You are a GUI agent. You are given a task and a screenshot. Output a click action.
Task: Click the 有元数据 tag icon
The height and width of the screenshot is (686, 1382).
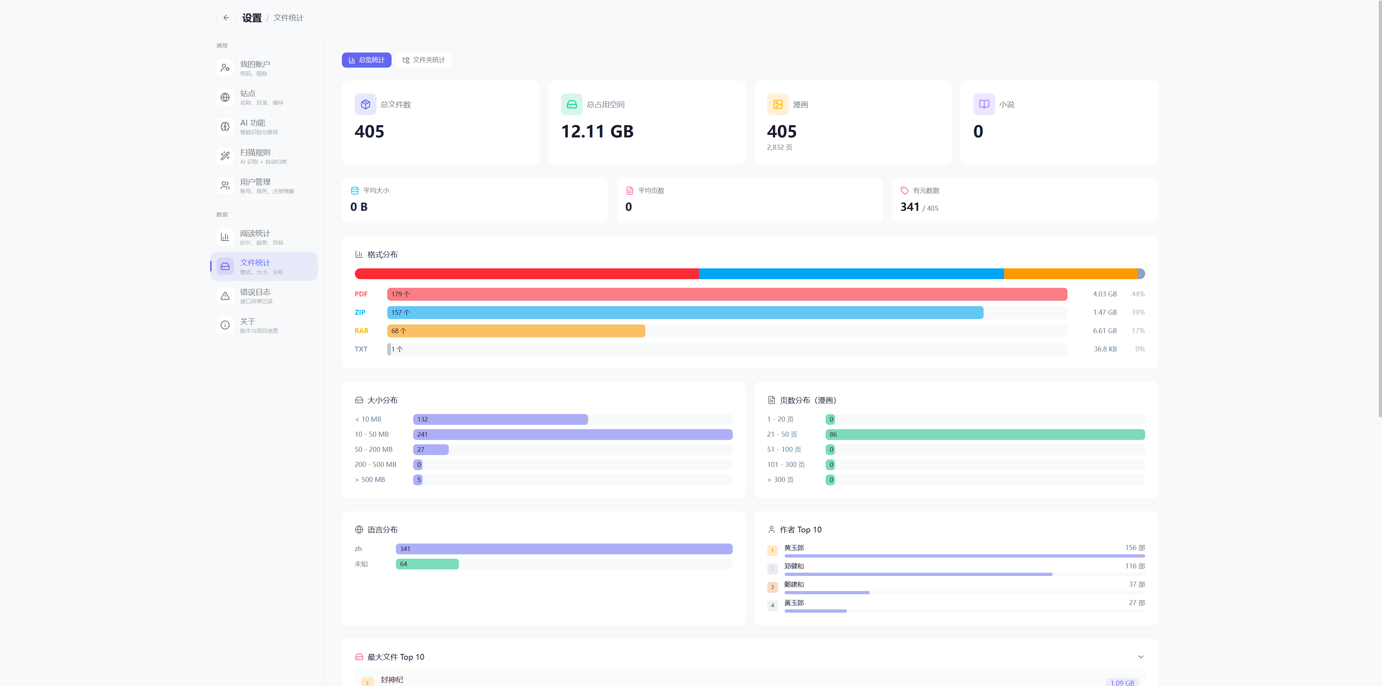click(x=904, y=191)
